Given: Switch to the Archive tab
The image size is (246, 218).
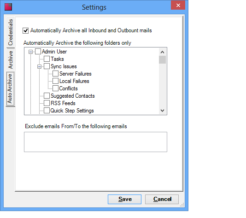Looking at the screenshot, I should tap(11, 60).
